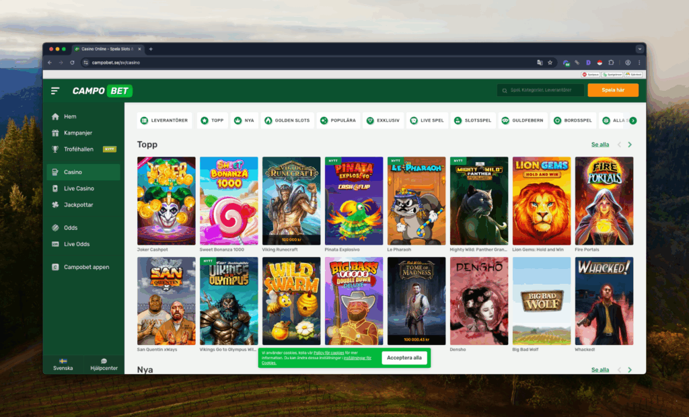The image size is (689, 417).
Task: Accept cookies with Acceptera alla
Action: (404, 358)
